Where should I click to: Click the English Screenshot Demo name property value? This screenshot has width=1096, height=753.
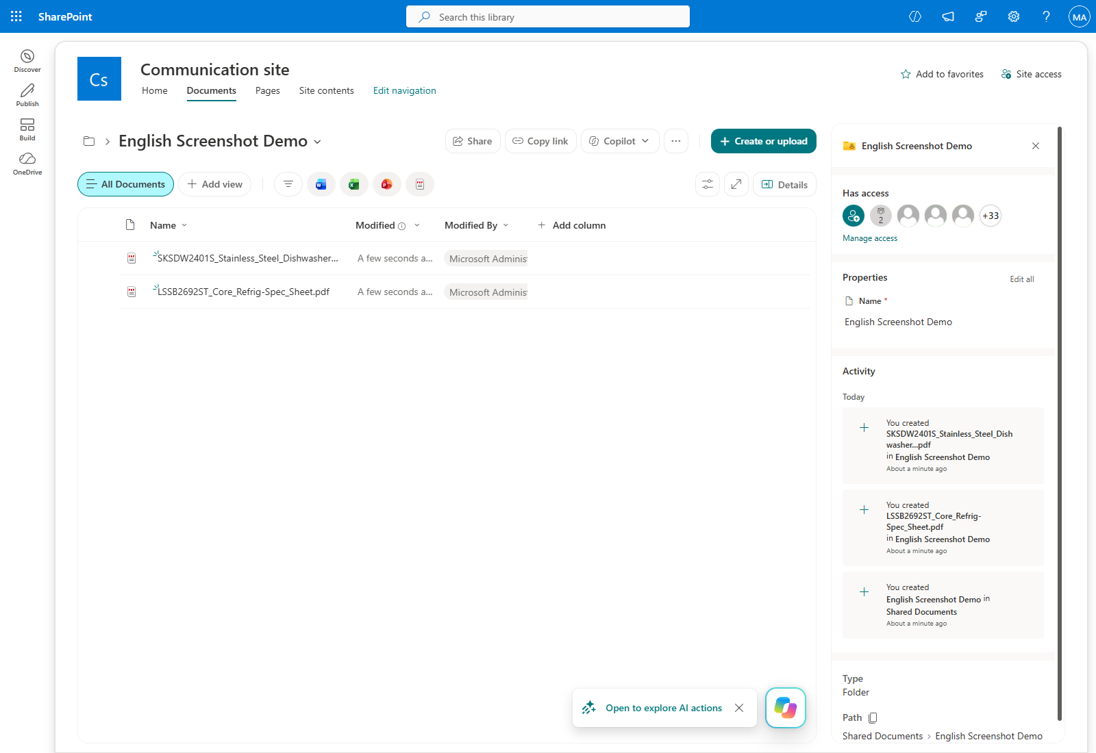coord(899,322)
